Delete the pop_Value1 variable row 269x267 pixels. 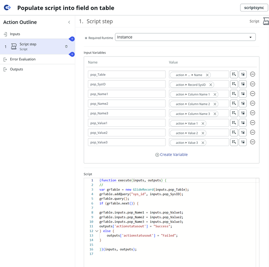pyautogui.click(x=253, y=123)
